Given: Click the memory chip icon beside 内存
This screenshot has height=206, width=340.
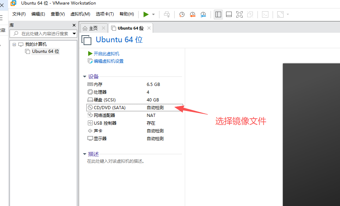Looking at the screenshot, I should (x=90, y=85).
